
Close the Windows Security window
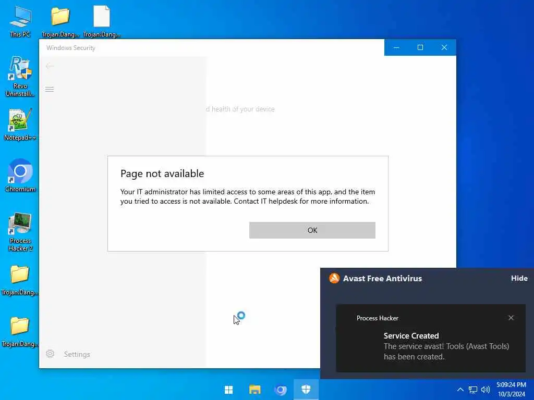tap(444, 47)
